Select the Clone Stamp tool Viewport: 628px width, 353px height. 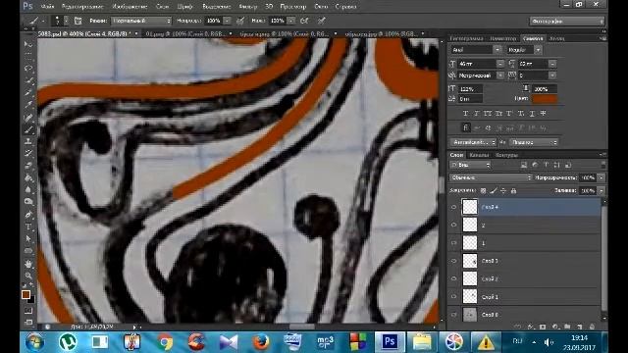coord(28,141)
